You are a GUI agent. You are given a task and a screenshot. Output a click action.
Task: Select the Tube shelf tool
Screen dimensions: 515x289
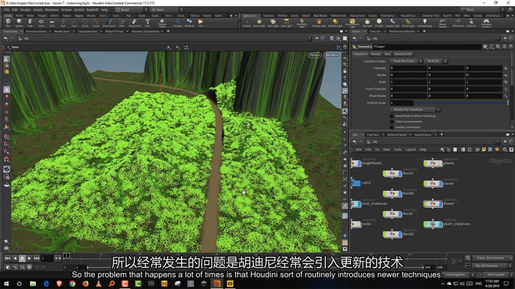coord(30,23)
